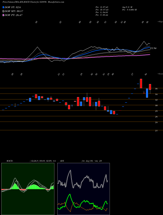Screen dimensions: 163x215
Task: Click the 34 price axis label
Action: tap(156, 94)
